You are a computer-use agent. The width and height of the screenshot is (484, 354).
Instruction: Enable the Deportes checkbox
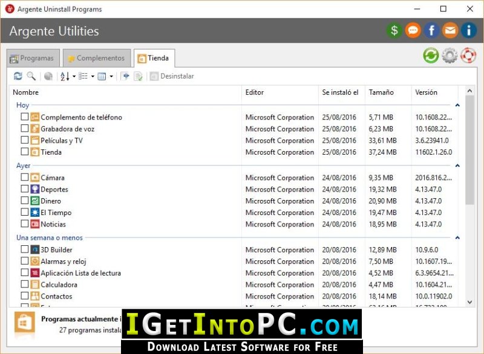25,188
